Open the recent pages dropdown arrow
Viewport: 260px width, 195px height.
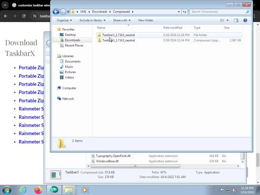pos(68,12)
